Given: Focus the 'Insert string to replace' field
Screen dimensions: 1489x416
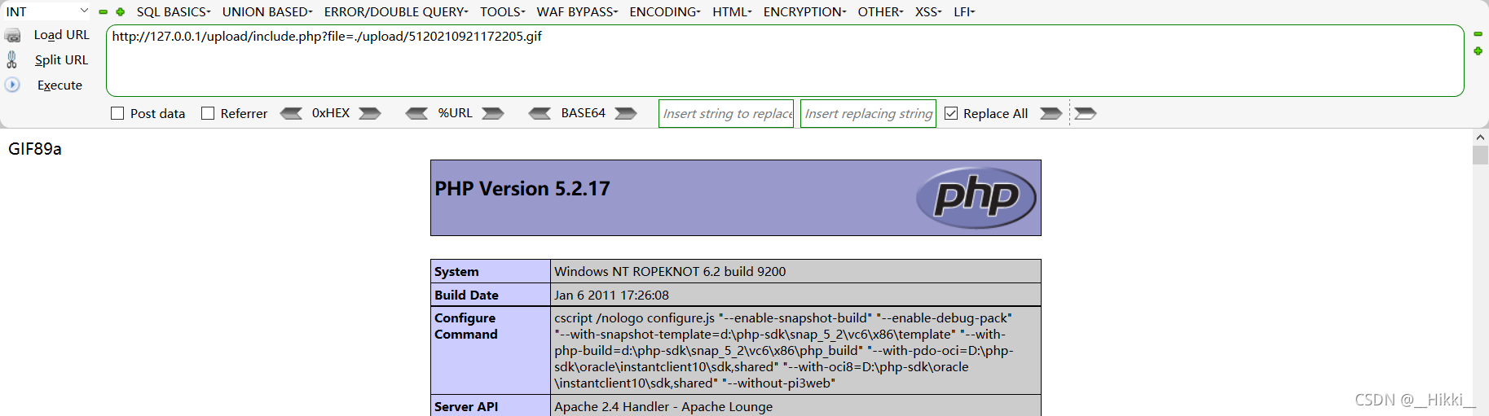Looking at the screenshot, I should tap(727, 113).
